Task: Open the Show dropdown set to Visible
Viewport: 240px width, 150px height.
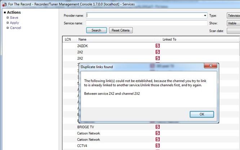Action: [x=233, y=23]
